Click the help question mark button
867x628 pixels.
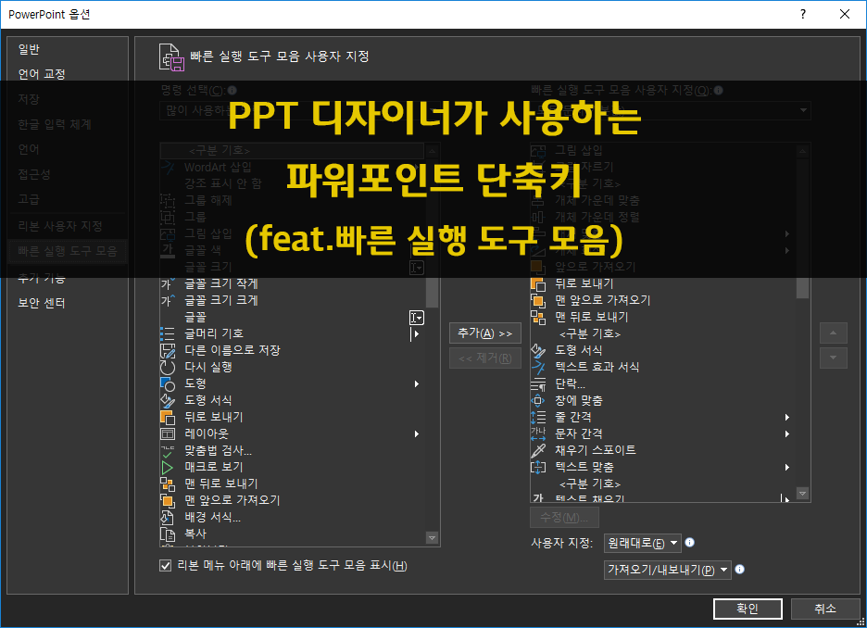803,15
